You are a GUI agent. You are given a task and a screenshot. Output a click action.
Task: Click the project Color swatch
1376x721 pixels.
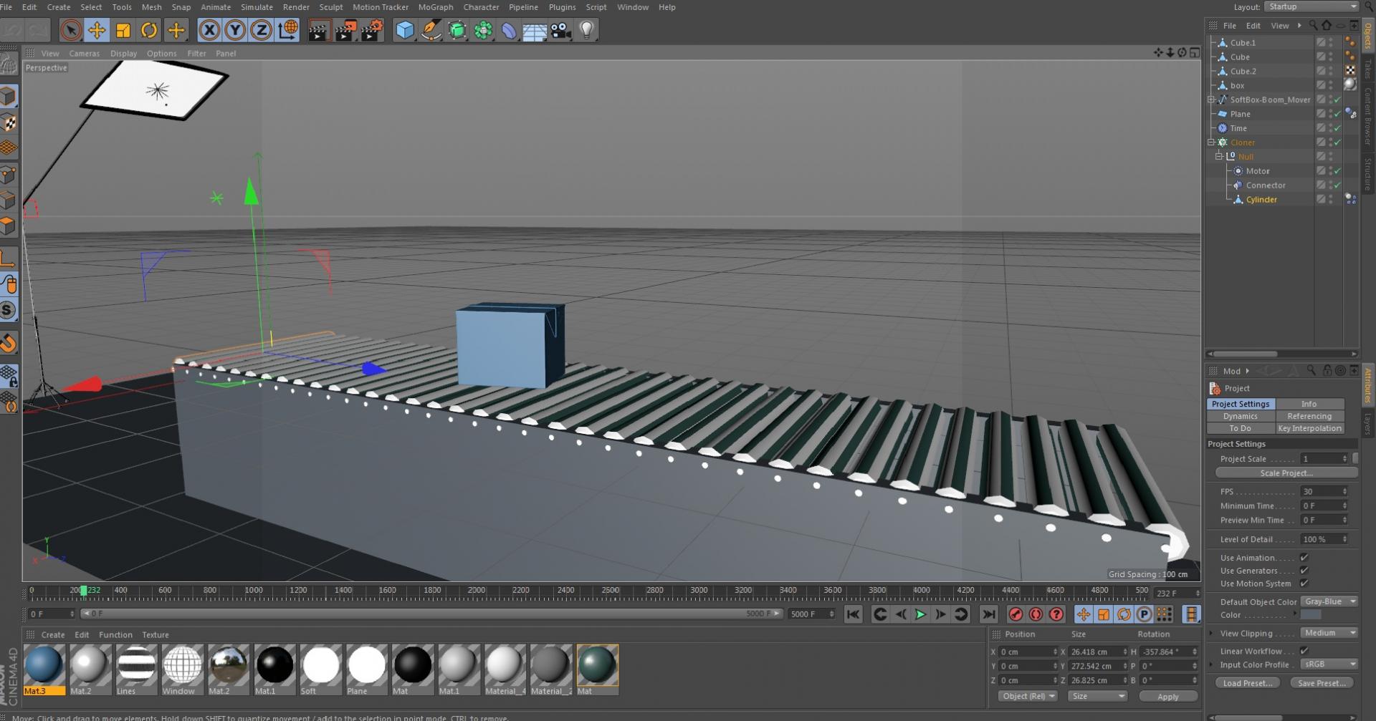tap(1311, 615)
